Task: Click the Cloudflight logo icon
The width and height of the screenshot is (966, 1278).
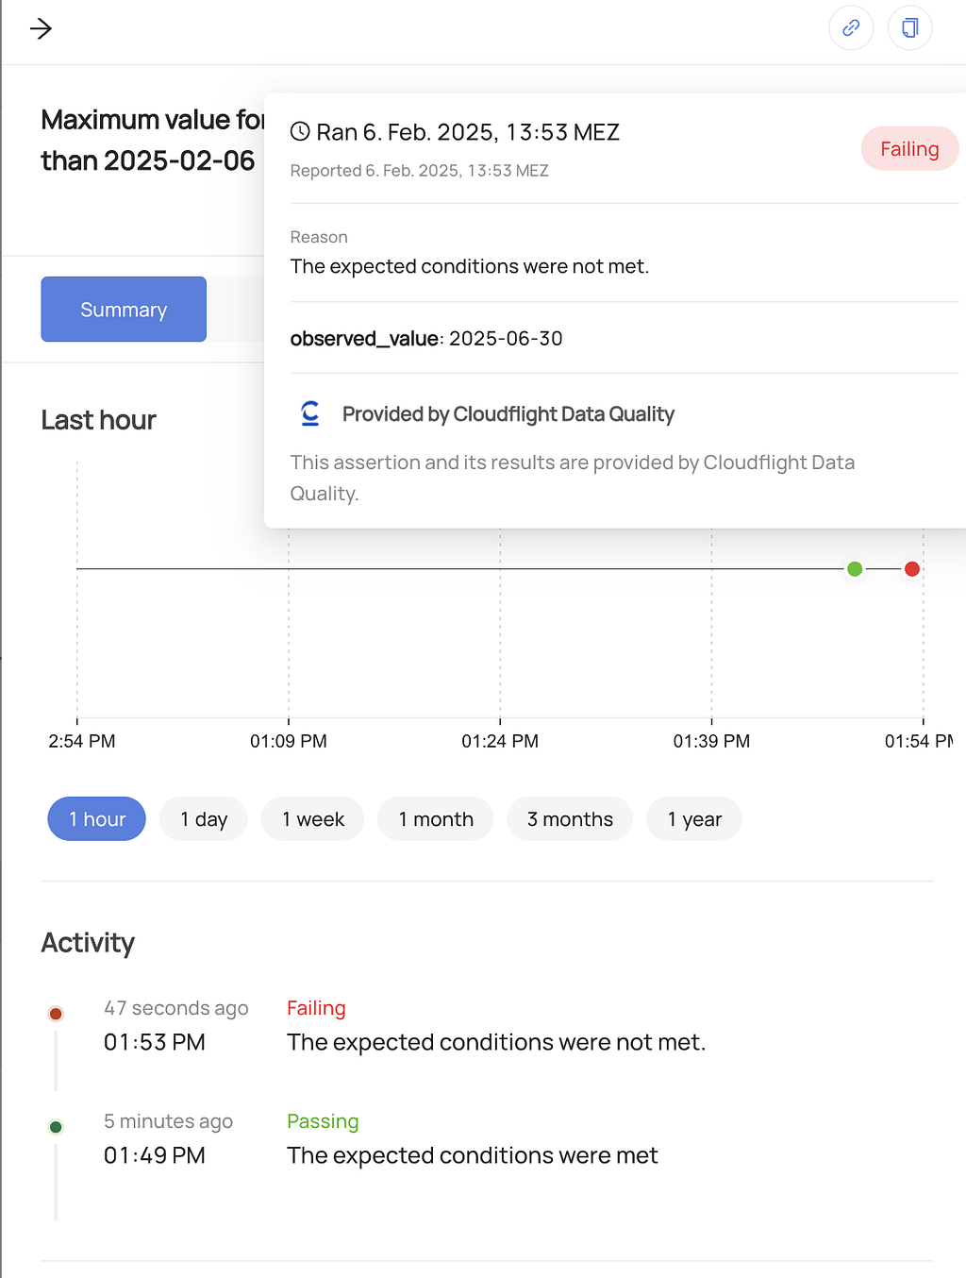Action: click(310, 413)
